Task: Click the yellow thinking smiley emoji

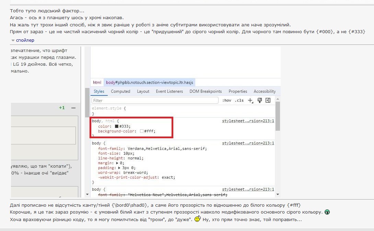Action: click(x=198, y=219)
